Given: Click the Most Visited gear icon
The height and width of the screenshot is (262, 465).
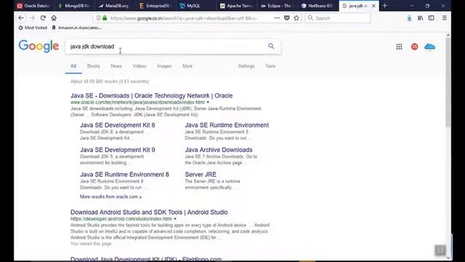Looking at the screenshot, I should (x=21, y=28).
